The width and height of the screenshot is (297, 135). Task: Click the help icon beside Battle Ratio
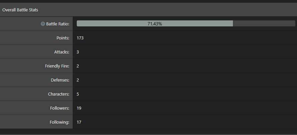(43, 24)
